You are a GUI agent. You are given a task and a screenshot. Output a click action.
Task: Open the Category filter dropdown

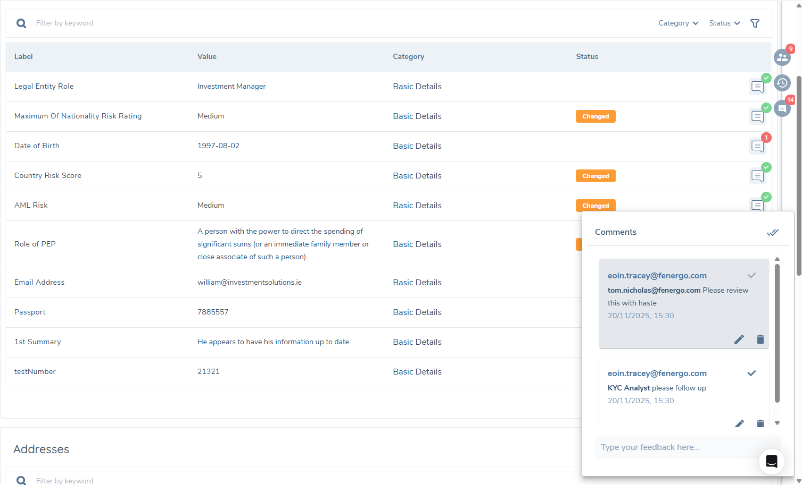point(677,23)
